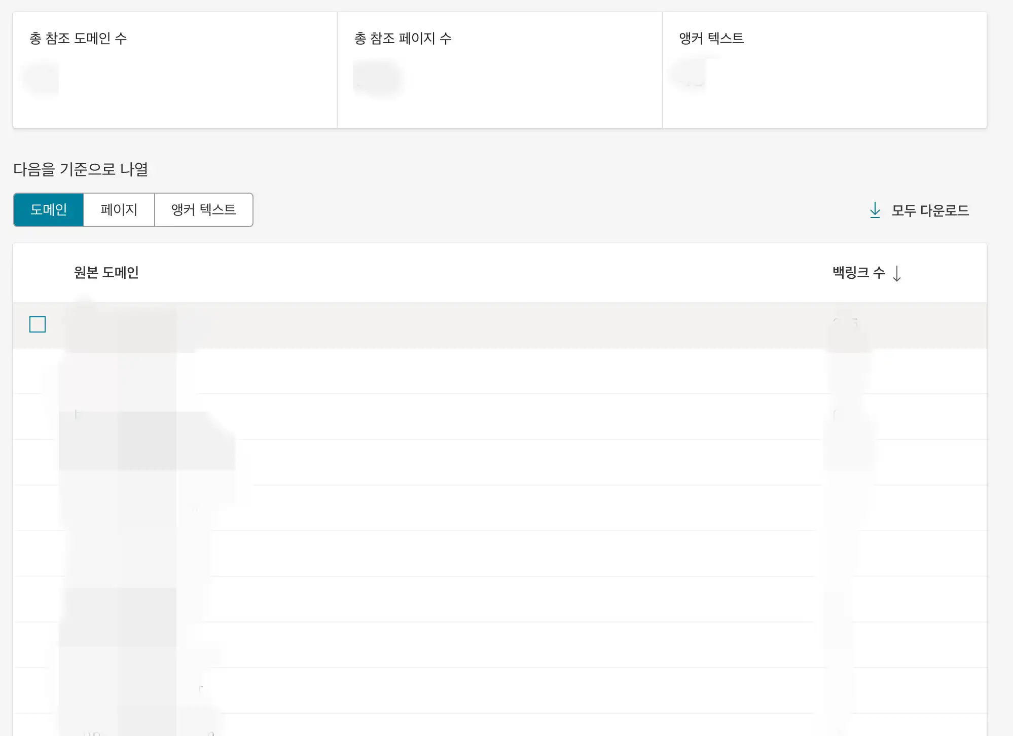
Task: Click the download arrow icon next to 모두 다운로드
Action: (875, 211)
